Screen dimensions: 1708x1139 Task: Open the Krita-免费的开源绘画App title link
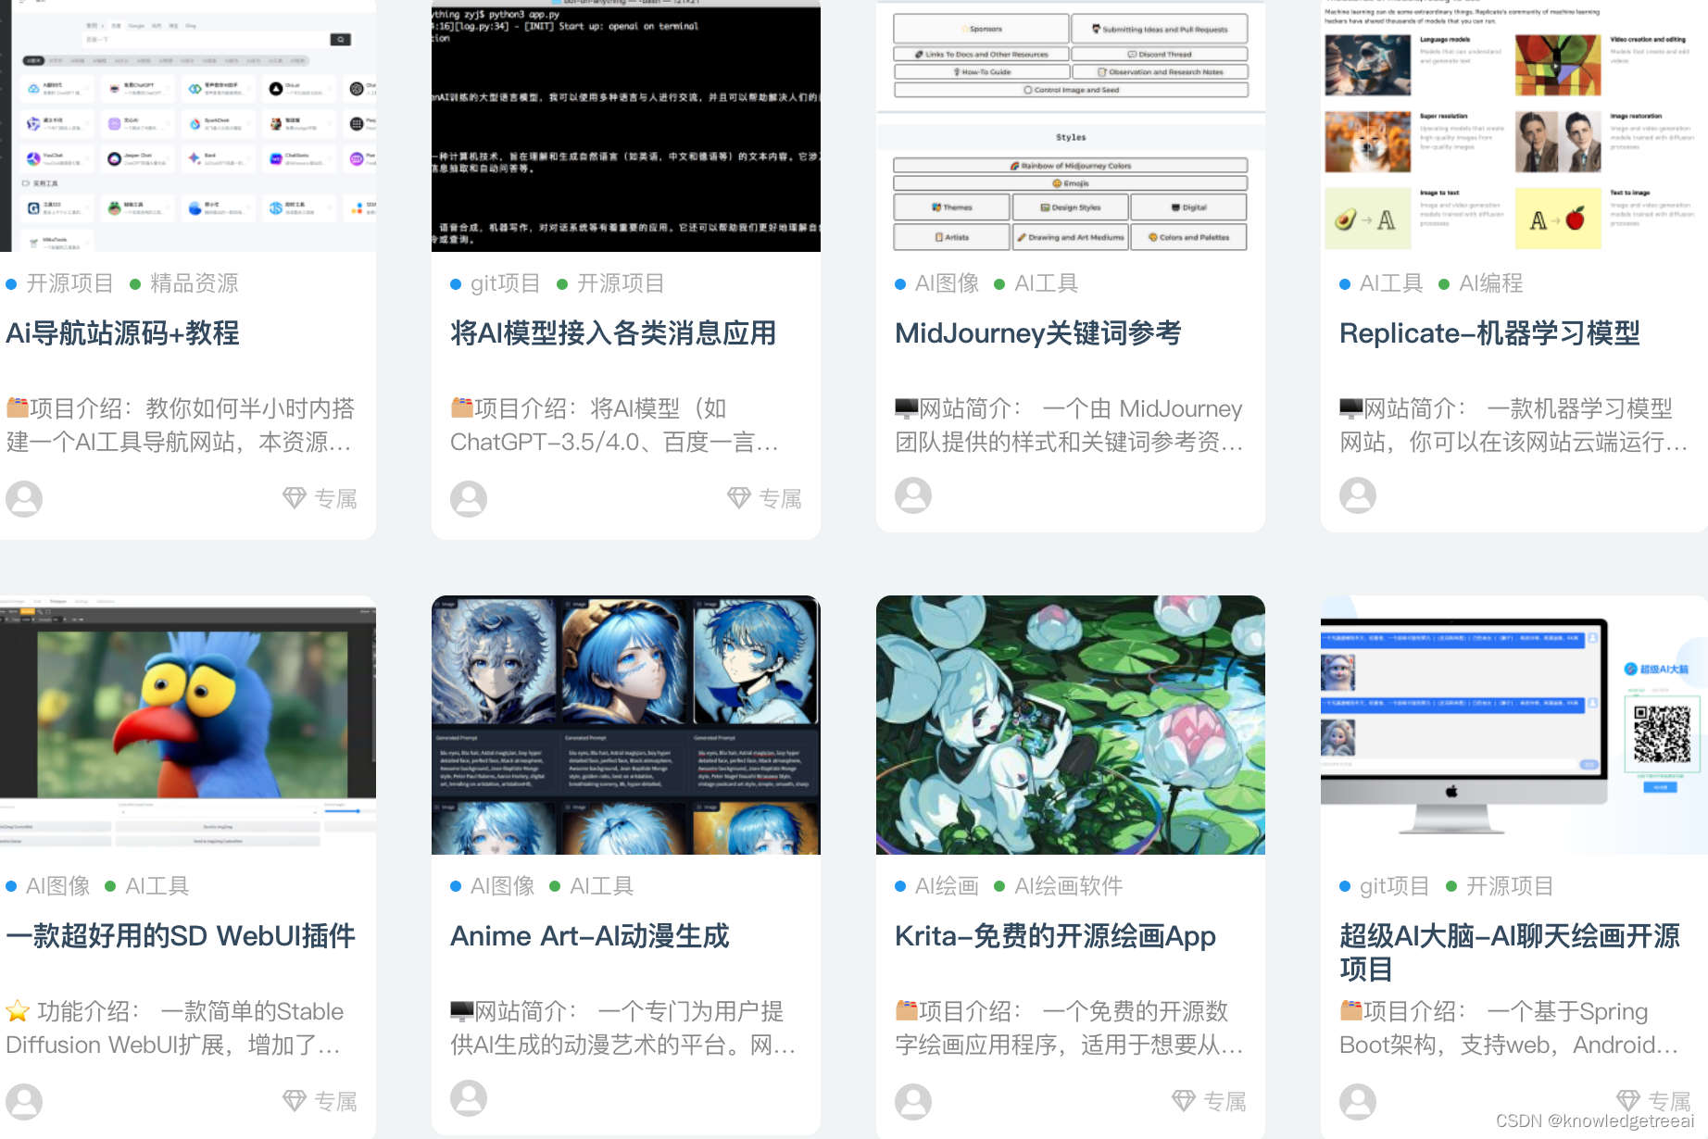tap(1055, 935)
